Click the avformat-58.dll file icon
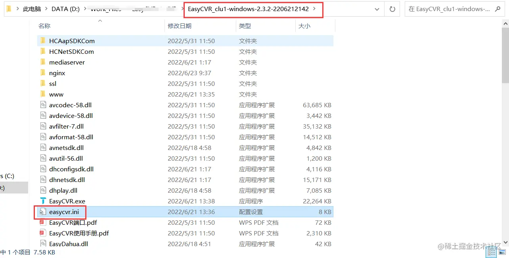 pos(43,137)
